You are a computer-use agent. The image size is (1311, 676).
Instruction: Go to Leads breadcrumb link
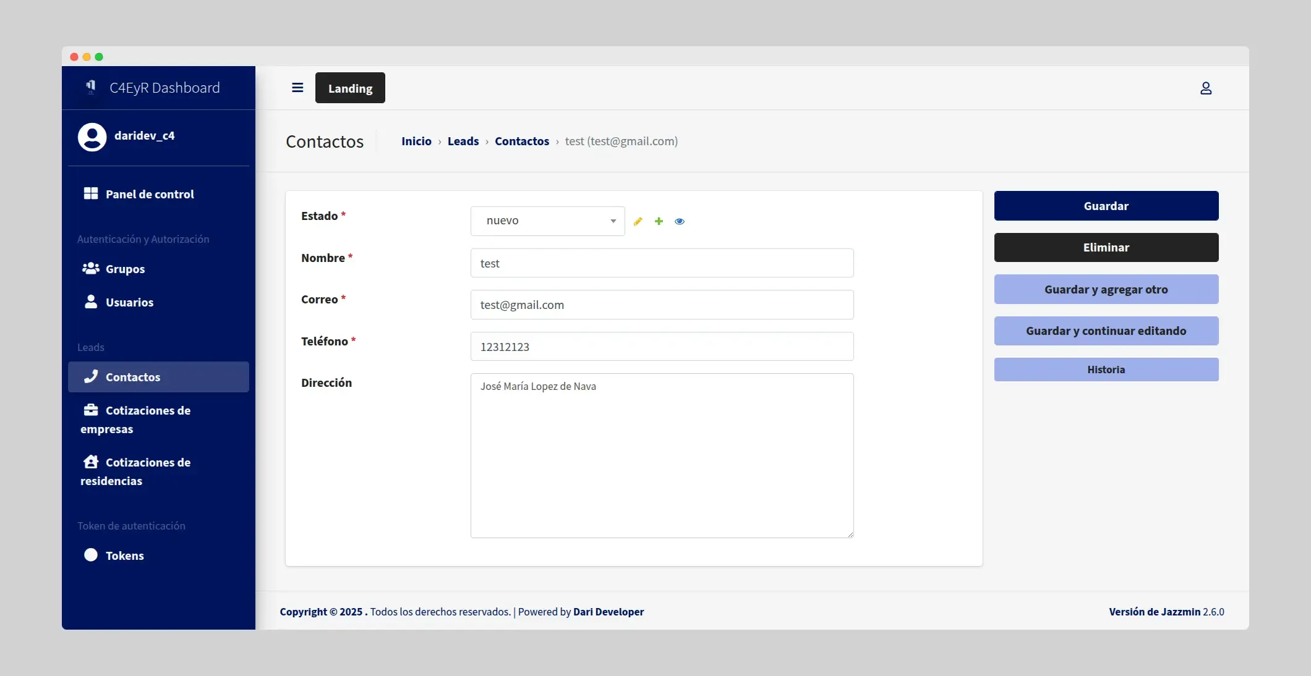tap(463, 141)
